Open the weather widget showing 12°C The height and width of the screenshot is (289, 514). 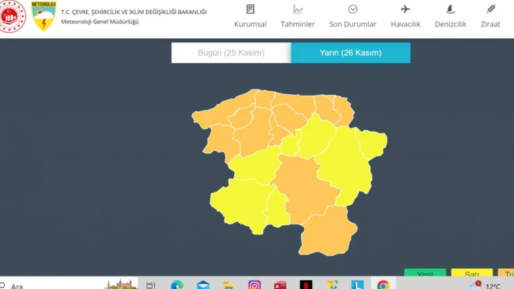click(x=485, y=286)
